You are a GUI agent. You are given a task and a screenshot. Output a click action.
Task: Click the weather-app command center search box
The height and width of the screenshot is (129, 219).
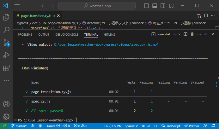pyautogui.click(x=97, y=6)
